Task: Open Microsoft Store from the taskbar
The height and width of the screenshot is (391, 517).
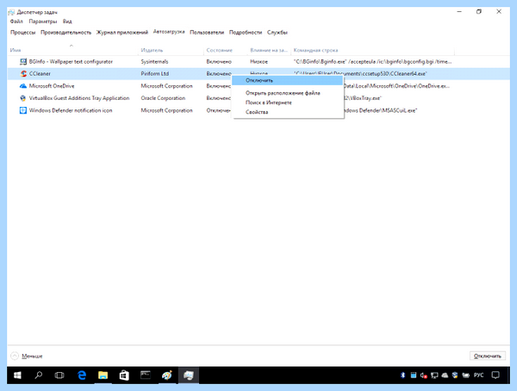Action: pos(124,375)
